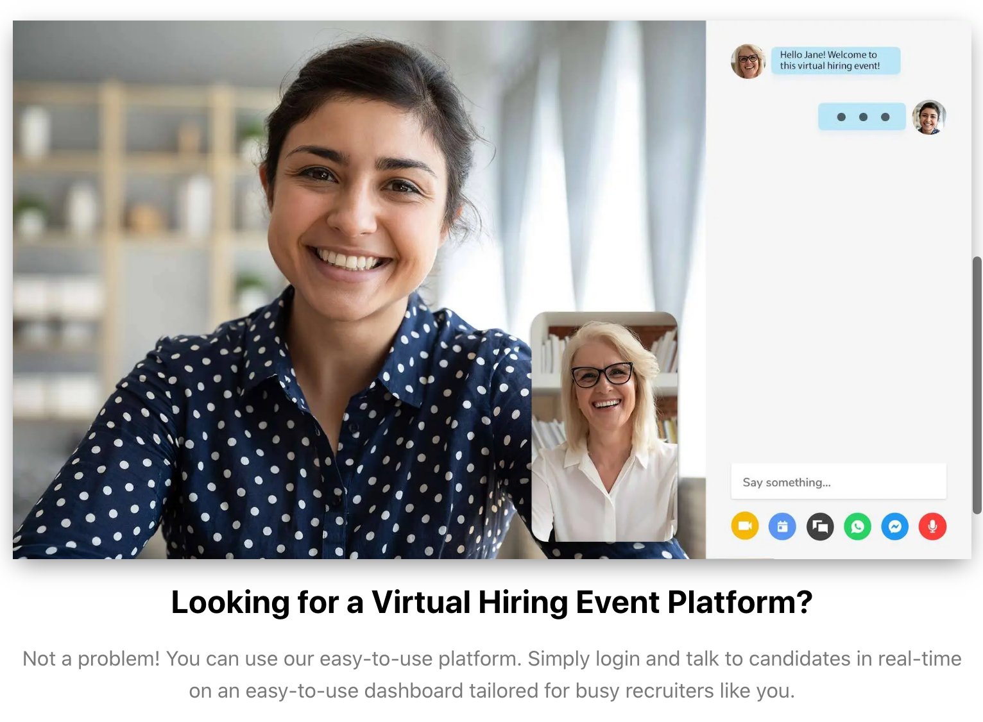Start video call with yellow camera icon
Screen dimensions: 983x722
744,526
